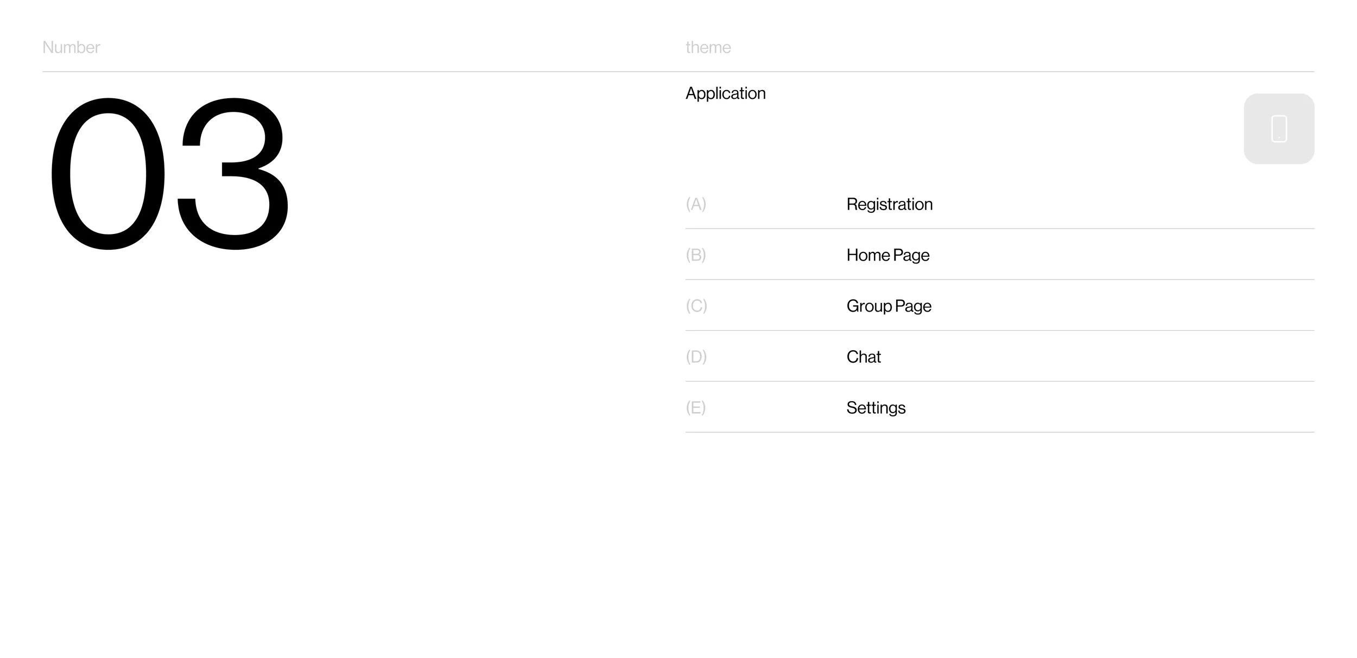Viewport: 1357px width, 658px height.
Task: Click the (A) index label
Action: [x=696, y=204]
